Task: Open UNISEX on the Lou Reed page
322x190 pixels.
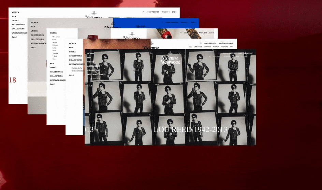Action: (x=91, y=62)
